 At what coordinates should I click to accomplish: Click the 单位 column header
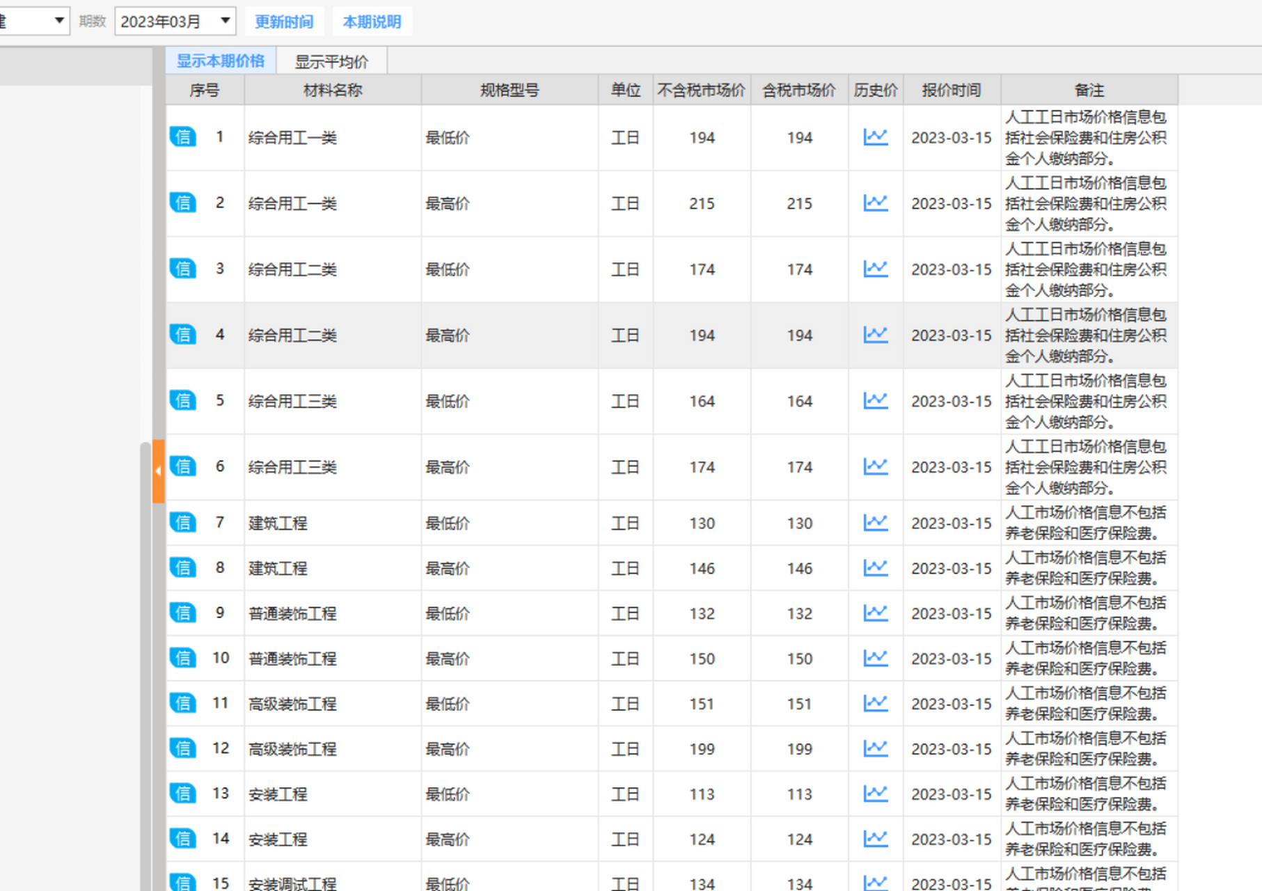pyautogui.click(x=626, y=90)
